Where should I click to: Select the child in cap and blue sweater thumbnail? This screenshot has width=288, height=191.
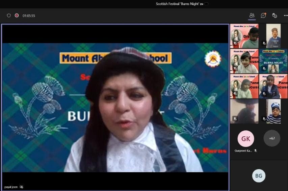[273, 36]
